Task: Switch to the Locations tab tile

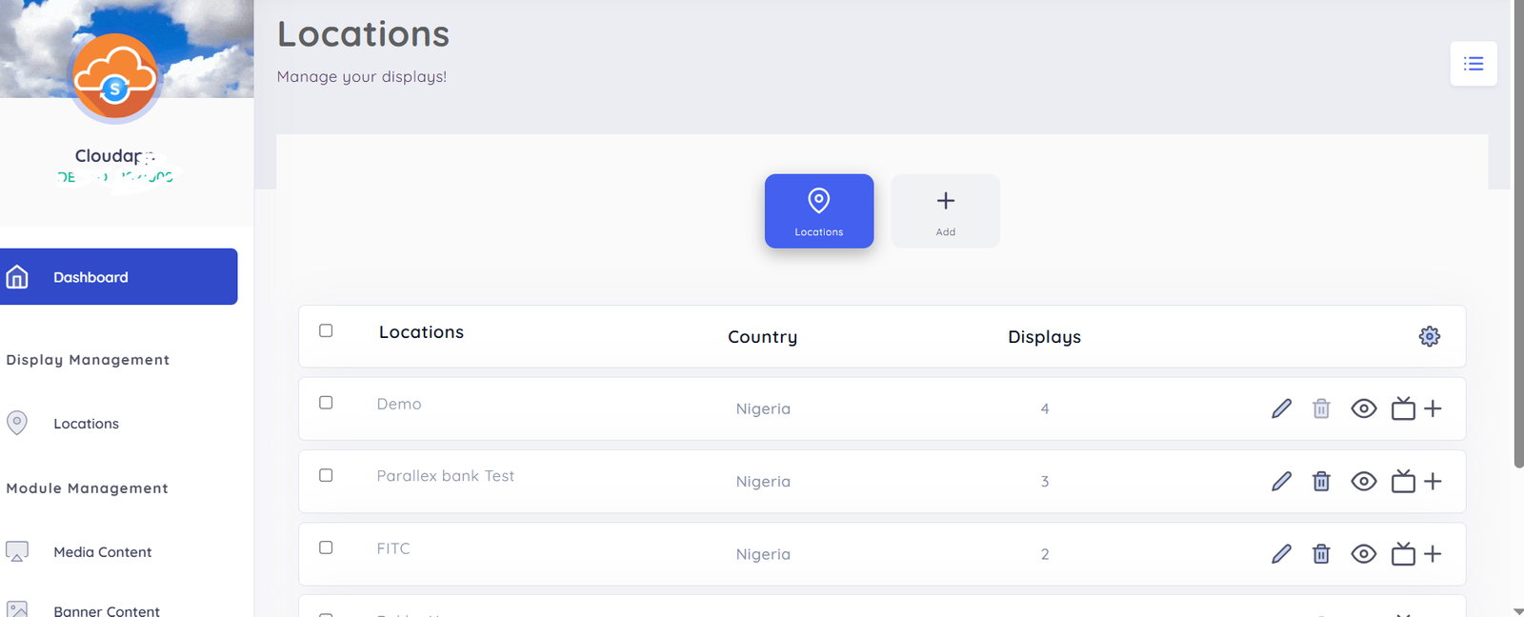Action: click(x=818, y=211)
